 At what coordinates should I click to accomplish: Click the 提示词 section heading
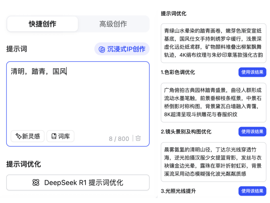[x=17, y=49]
